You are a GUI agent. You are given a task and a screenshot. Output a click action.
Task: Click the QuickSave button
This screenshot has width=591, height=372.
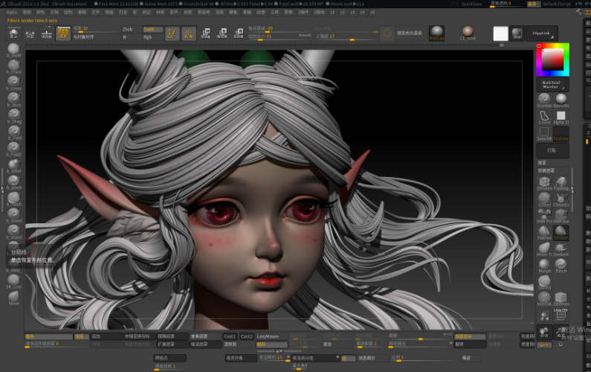(471, 4)
